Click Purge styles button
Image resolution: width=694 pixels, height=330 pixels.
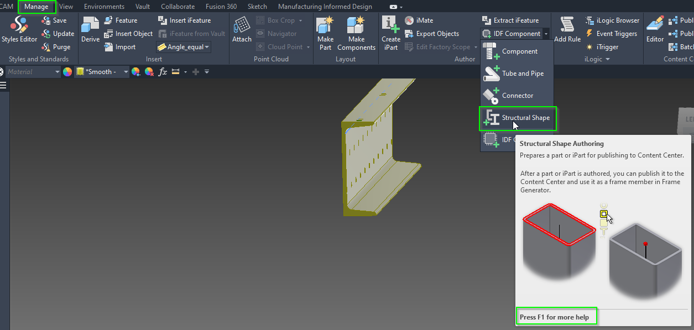click(x=56, y=47)
